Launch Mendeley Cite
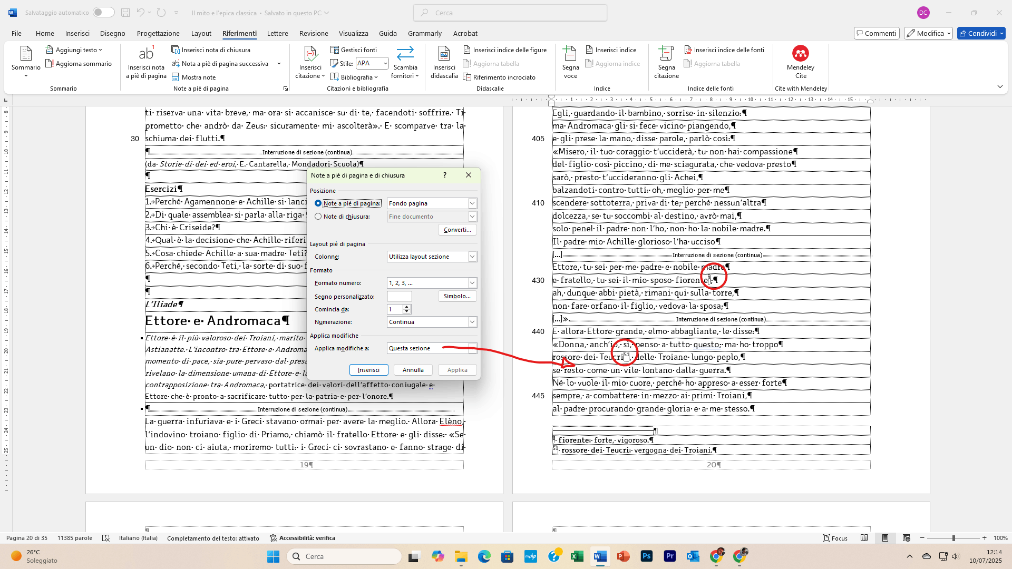Screen dimensions: 1012x569 click(x=801, y=62)
